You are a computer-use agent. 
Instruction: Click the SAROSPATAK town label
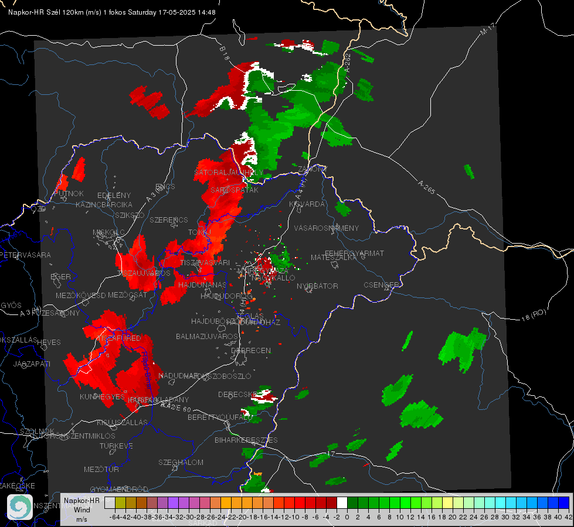tap(235, 190)
